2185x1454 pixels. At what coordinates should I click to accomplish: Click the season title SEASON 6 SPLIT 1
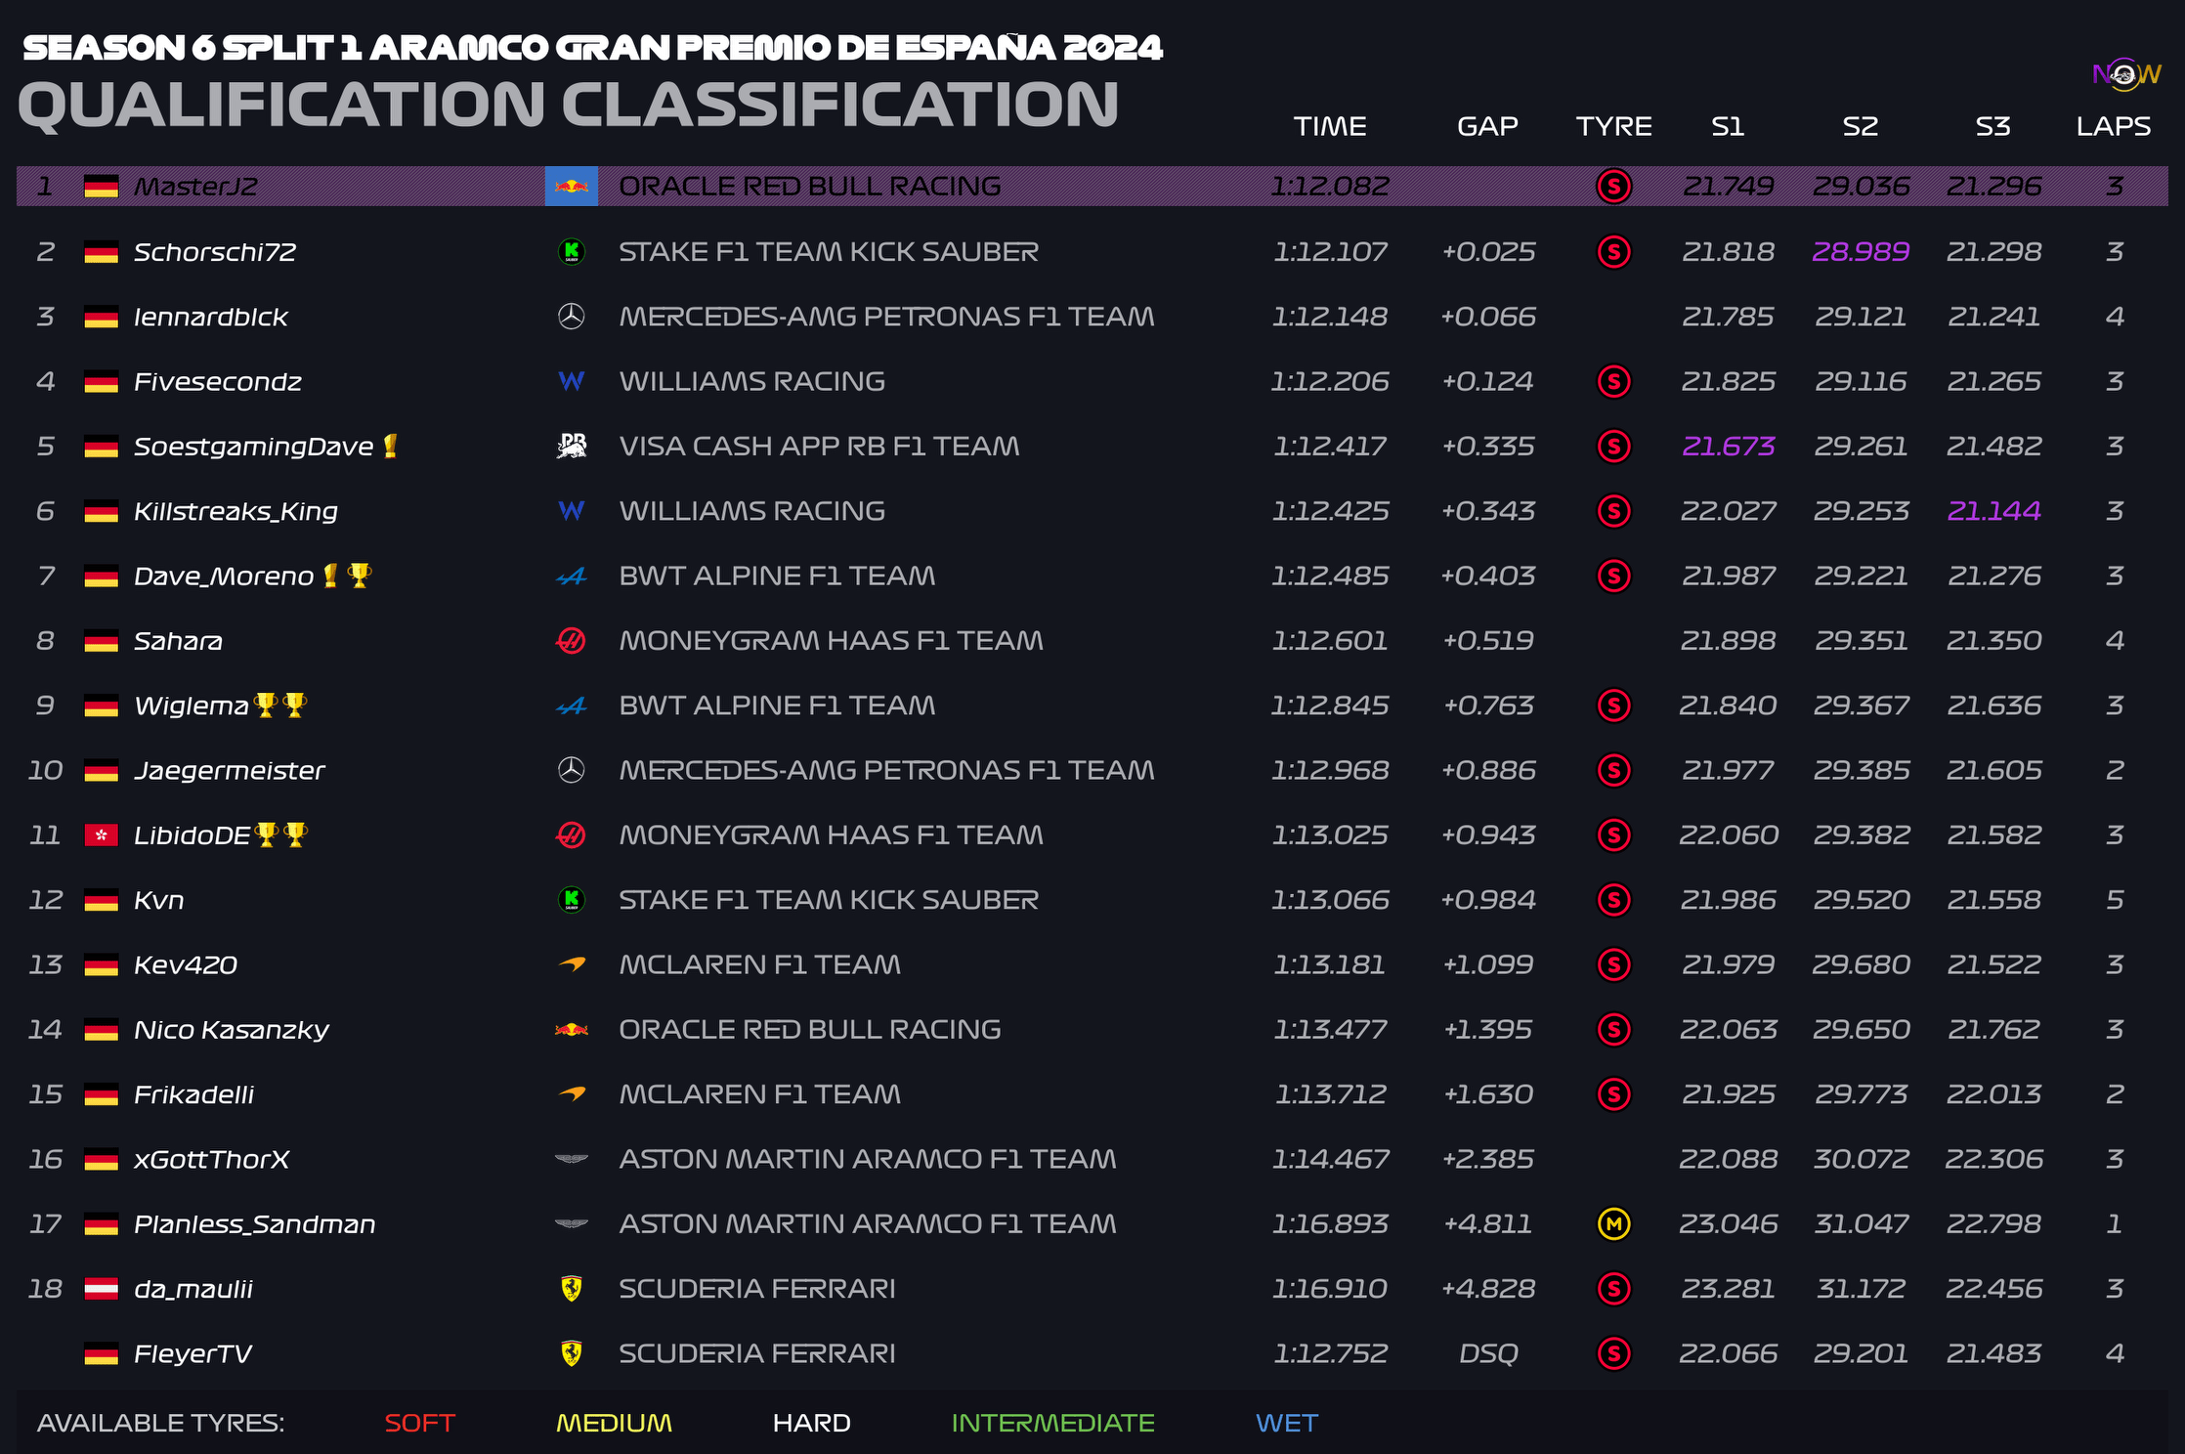192,47
